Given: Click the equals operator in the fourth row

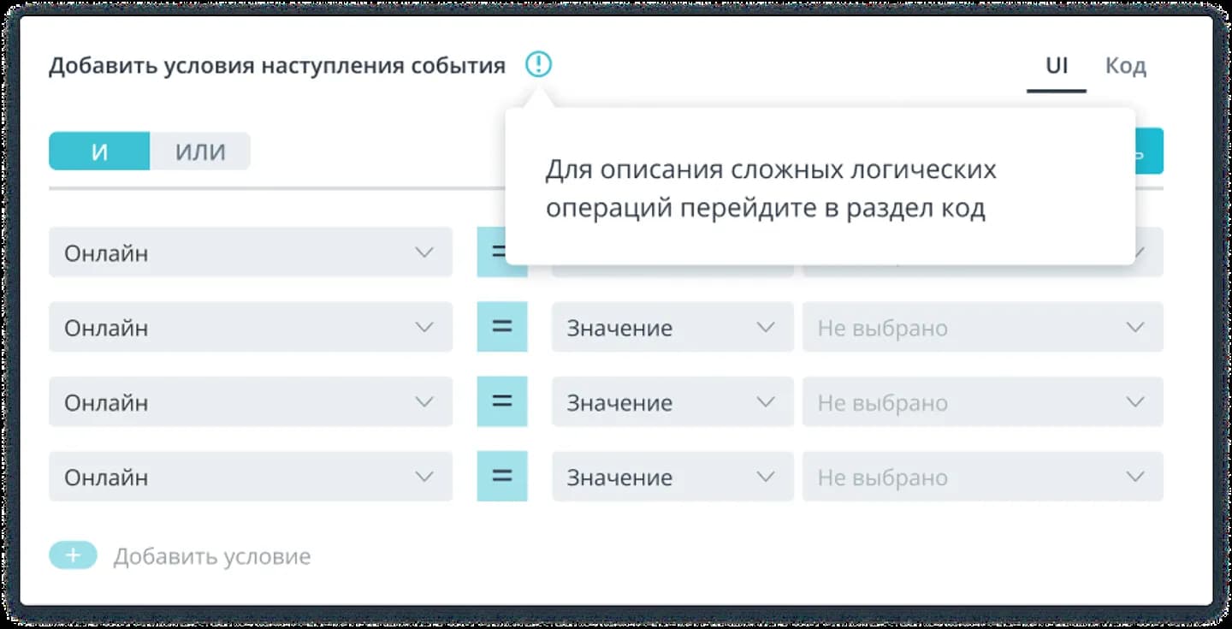Looking at the screenshot, I should click(502, 476).
